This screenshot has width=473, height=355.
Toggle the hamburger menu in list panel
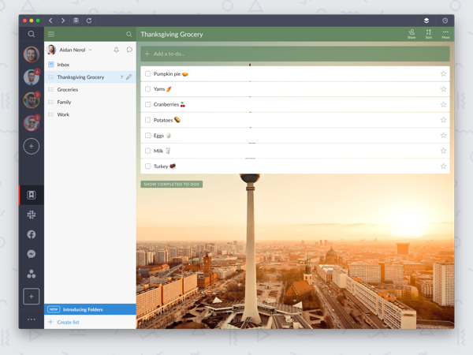pyautogui.click(x=51, y=34)
